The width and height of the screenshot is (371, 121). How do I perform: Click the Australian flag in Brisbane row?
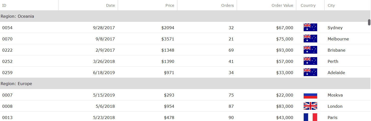tap(310, 50)
